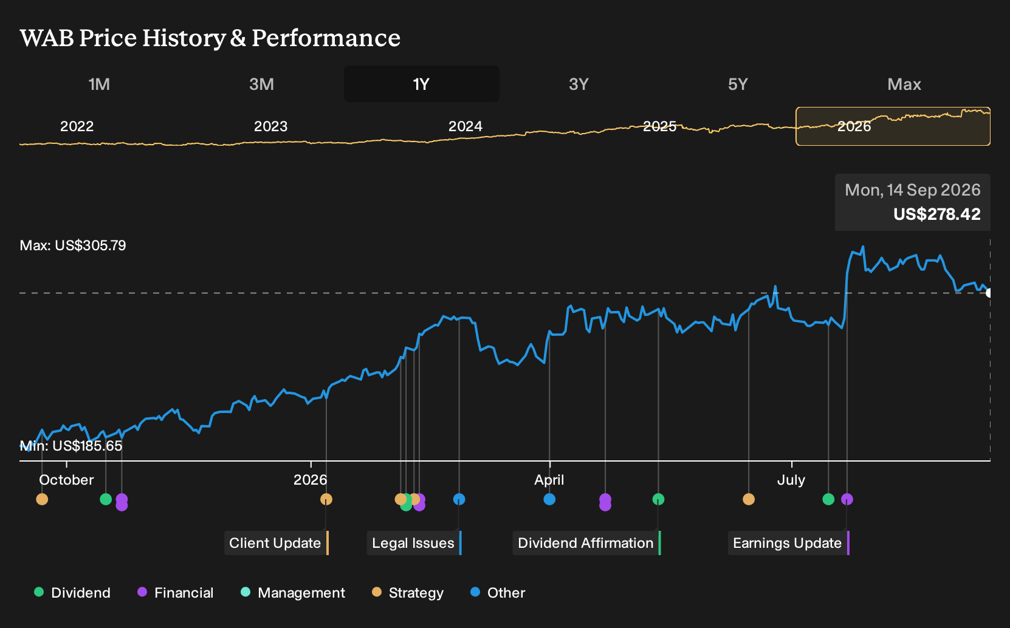Open the 3Y price range tab
The width and height of the screenshot is (1010, 628).
pyautogui.click(x=579, y=84)
